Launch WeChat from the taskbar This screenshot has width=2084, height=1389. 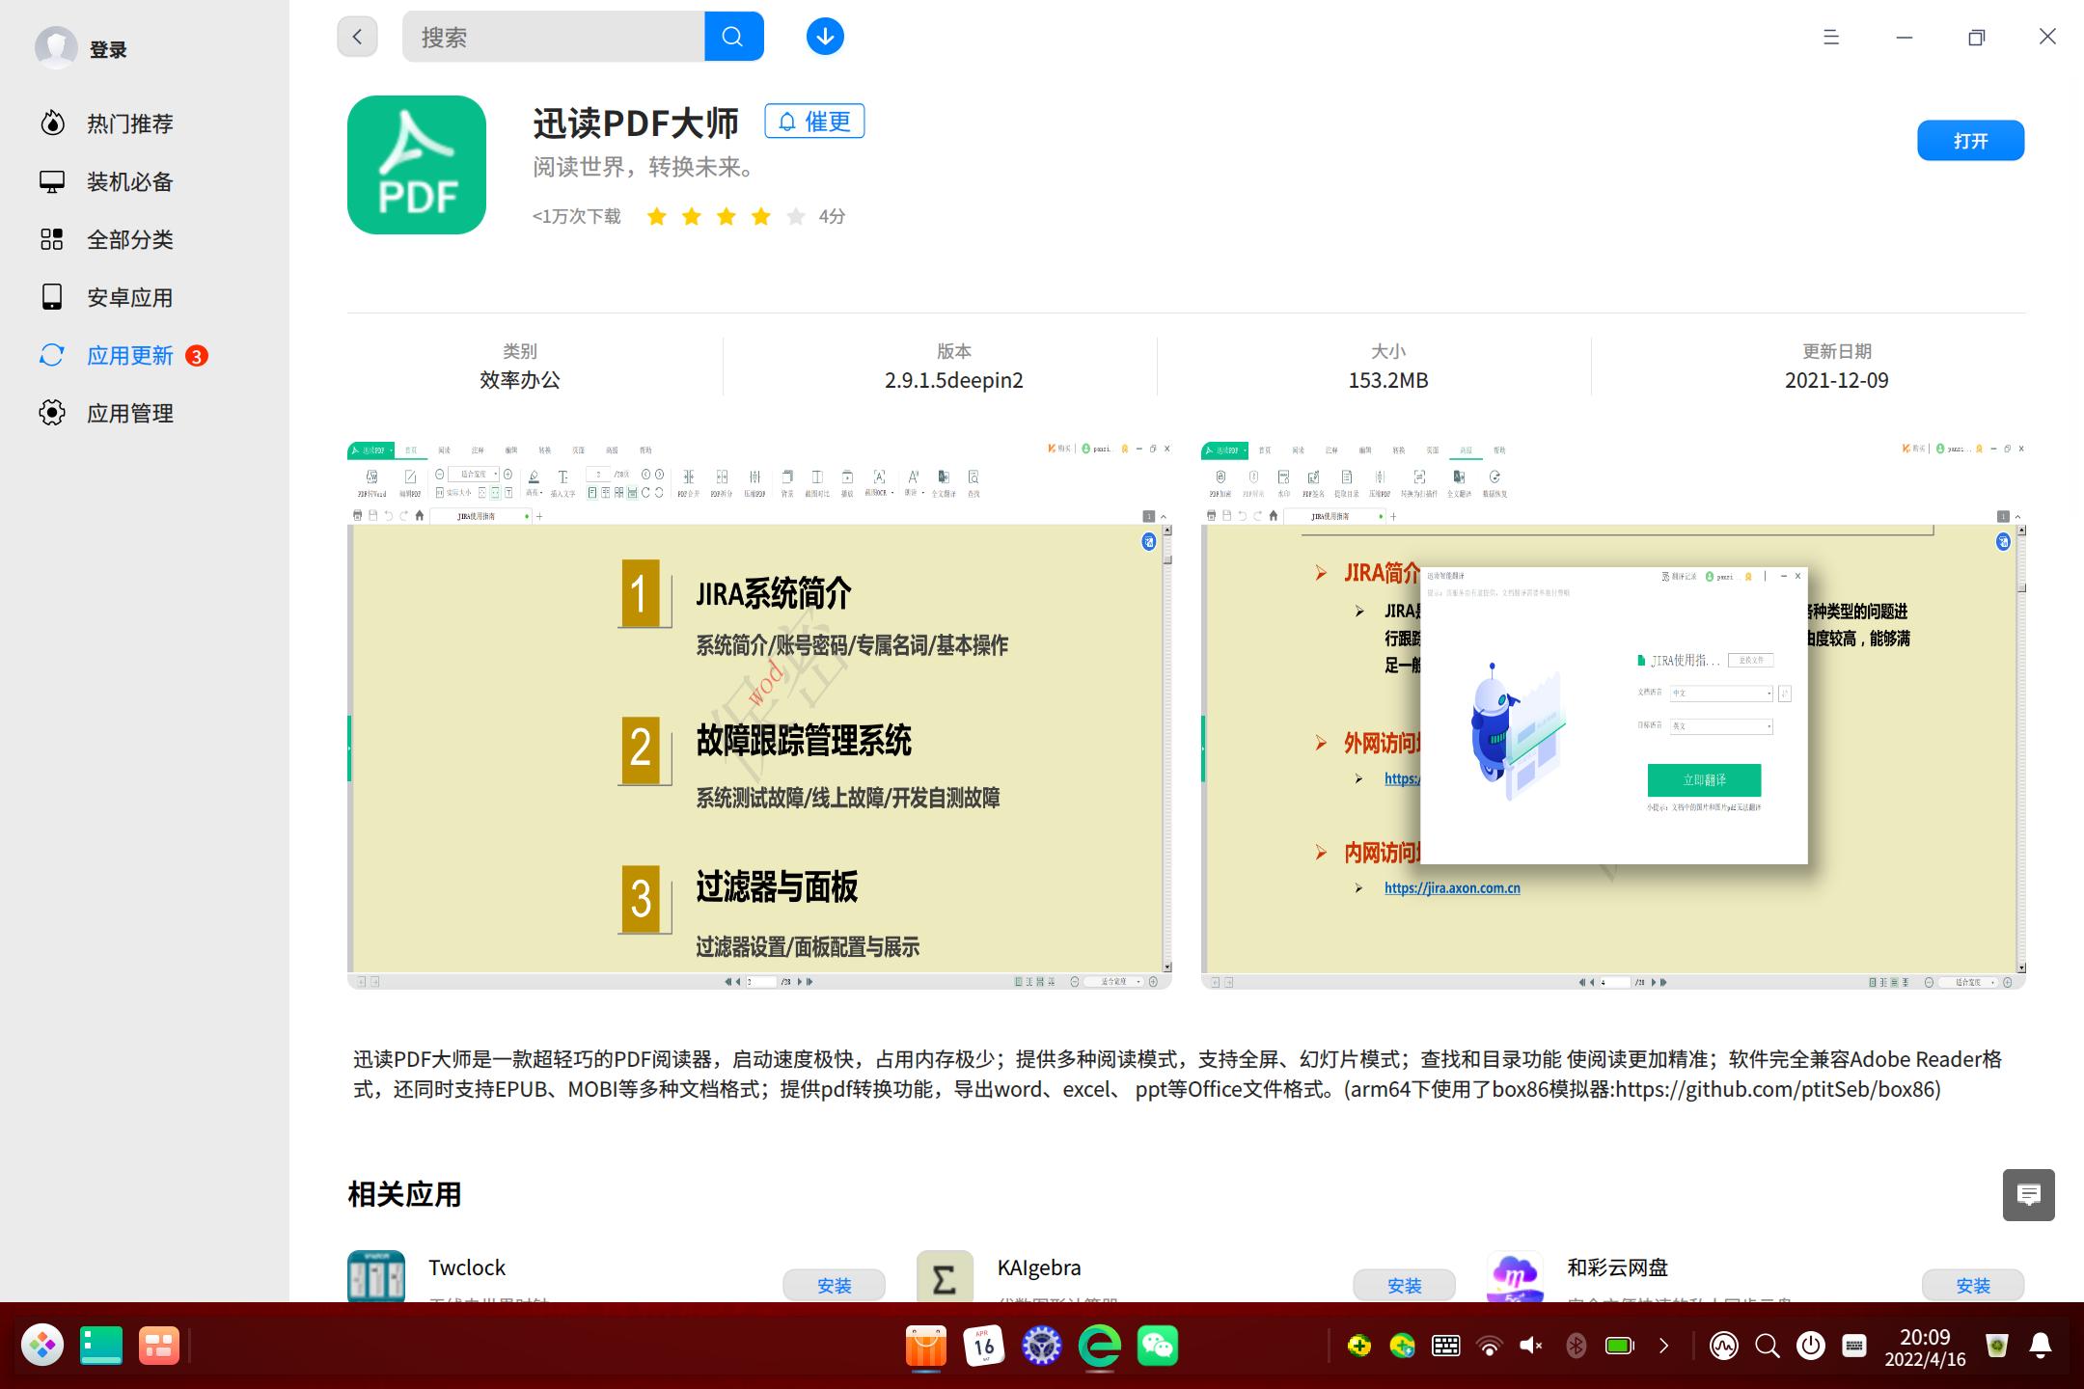click(x=1158, y=1344)
